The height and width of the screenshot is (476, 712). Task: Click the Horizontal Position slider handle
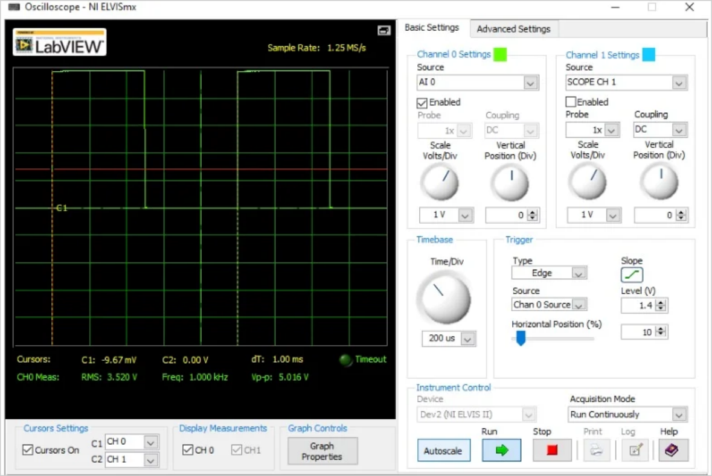coord(521,338)
